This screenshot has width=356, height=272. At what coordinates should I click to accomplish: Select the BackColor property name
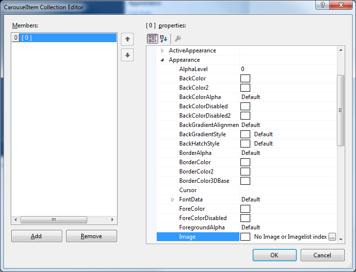point(192,78)
